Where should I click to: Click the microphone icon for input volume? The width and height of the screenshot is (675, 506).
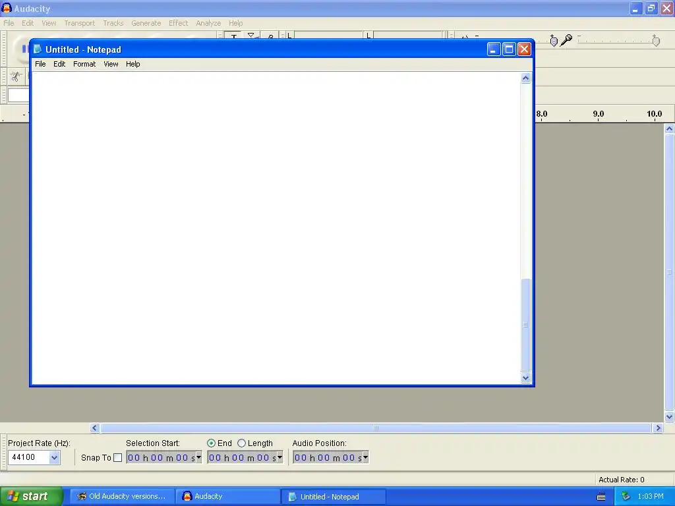click(x=567, y=40)
